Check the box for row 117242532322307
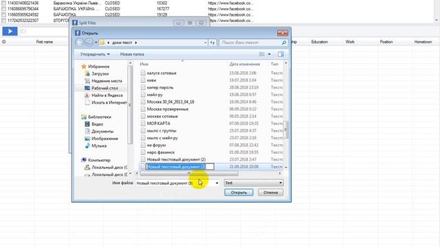This screenshot has width=440, height=247. point(3,21)
